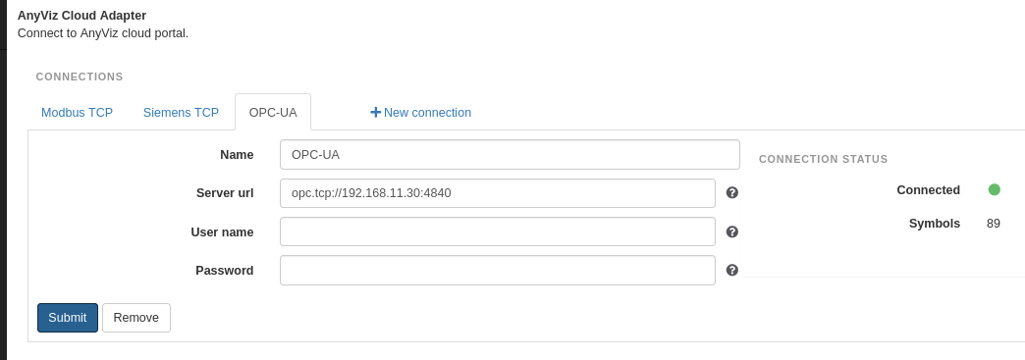Viewport: 1025px width, 360px height.
Task: Select the OPC-UA tab
Action: [x=273, y=113]
